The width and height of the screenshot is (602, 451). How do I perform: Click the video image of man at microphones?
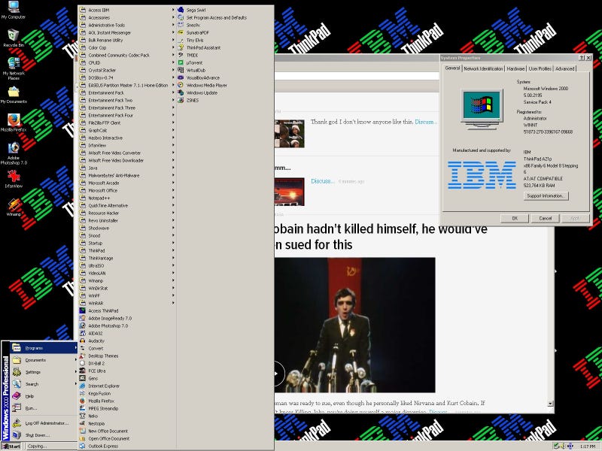tap(354, 325)
